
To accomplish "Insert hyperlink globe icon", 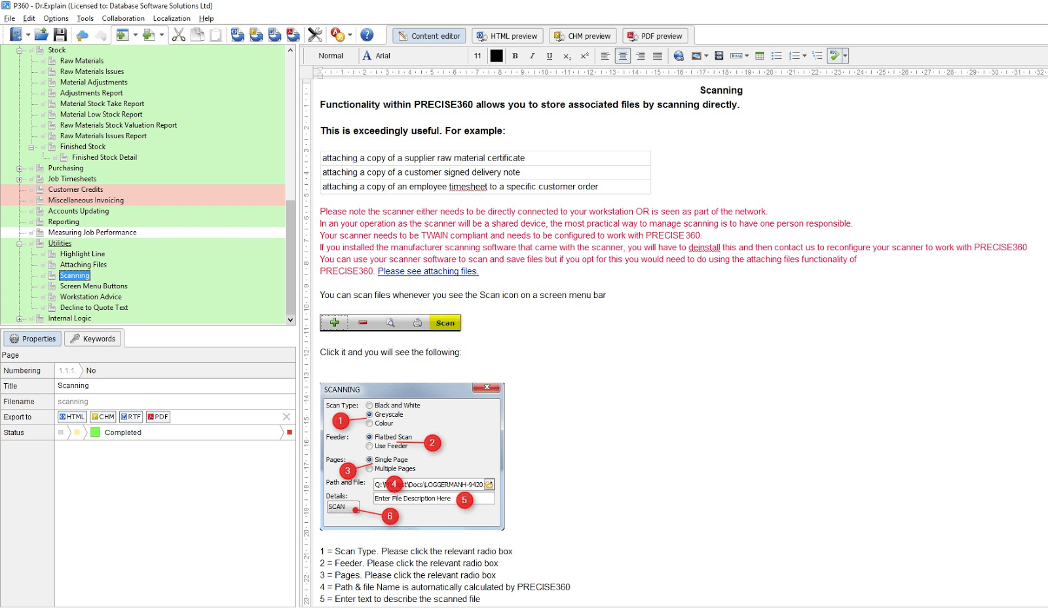I will click(679, 56).
